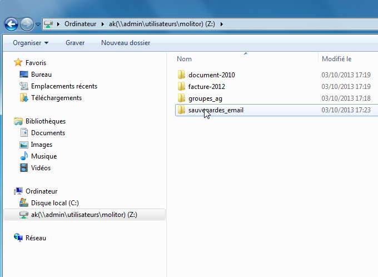378x277 pixels.
Task: Click the date 03/10/2013 17:18
Action: [x=346, y=98]
